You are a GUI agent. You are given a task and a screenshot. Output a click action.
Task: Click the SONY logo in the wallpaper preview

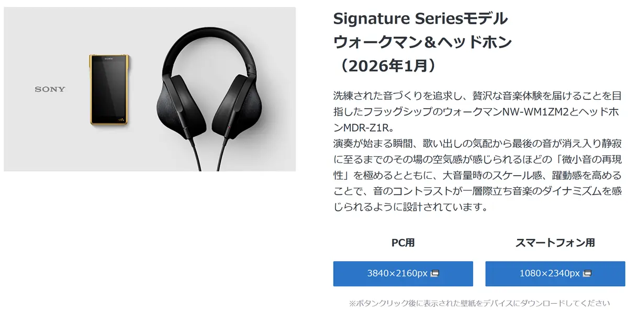[50, 89]
